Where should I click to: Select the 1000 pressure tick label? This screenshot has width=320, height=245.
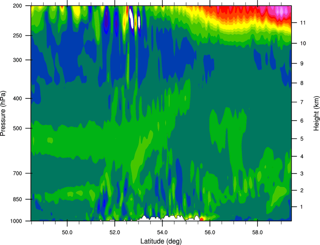point(16,221)
